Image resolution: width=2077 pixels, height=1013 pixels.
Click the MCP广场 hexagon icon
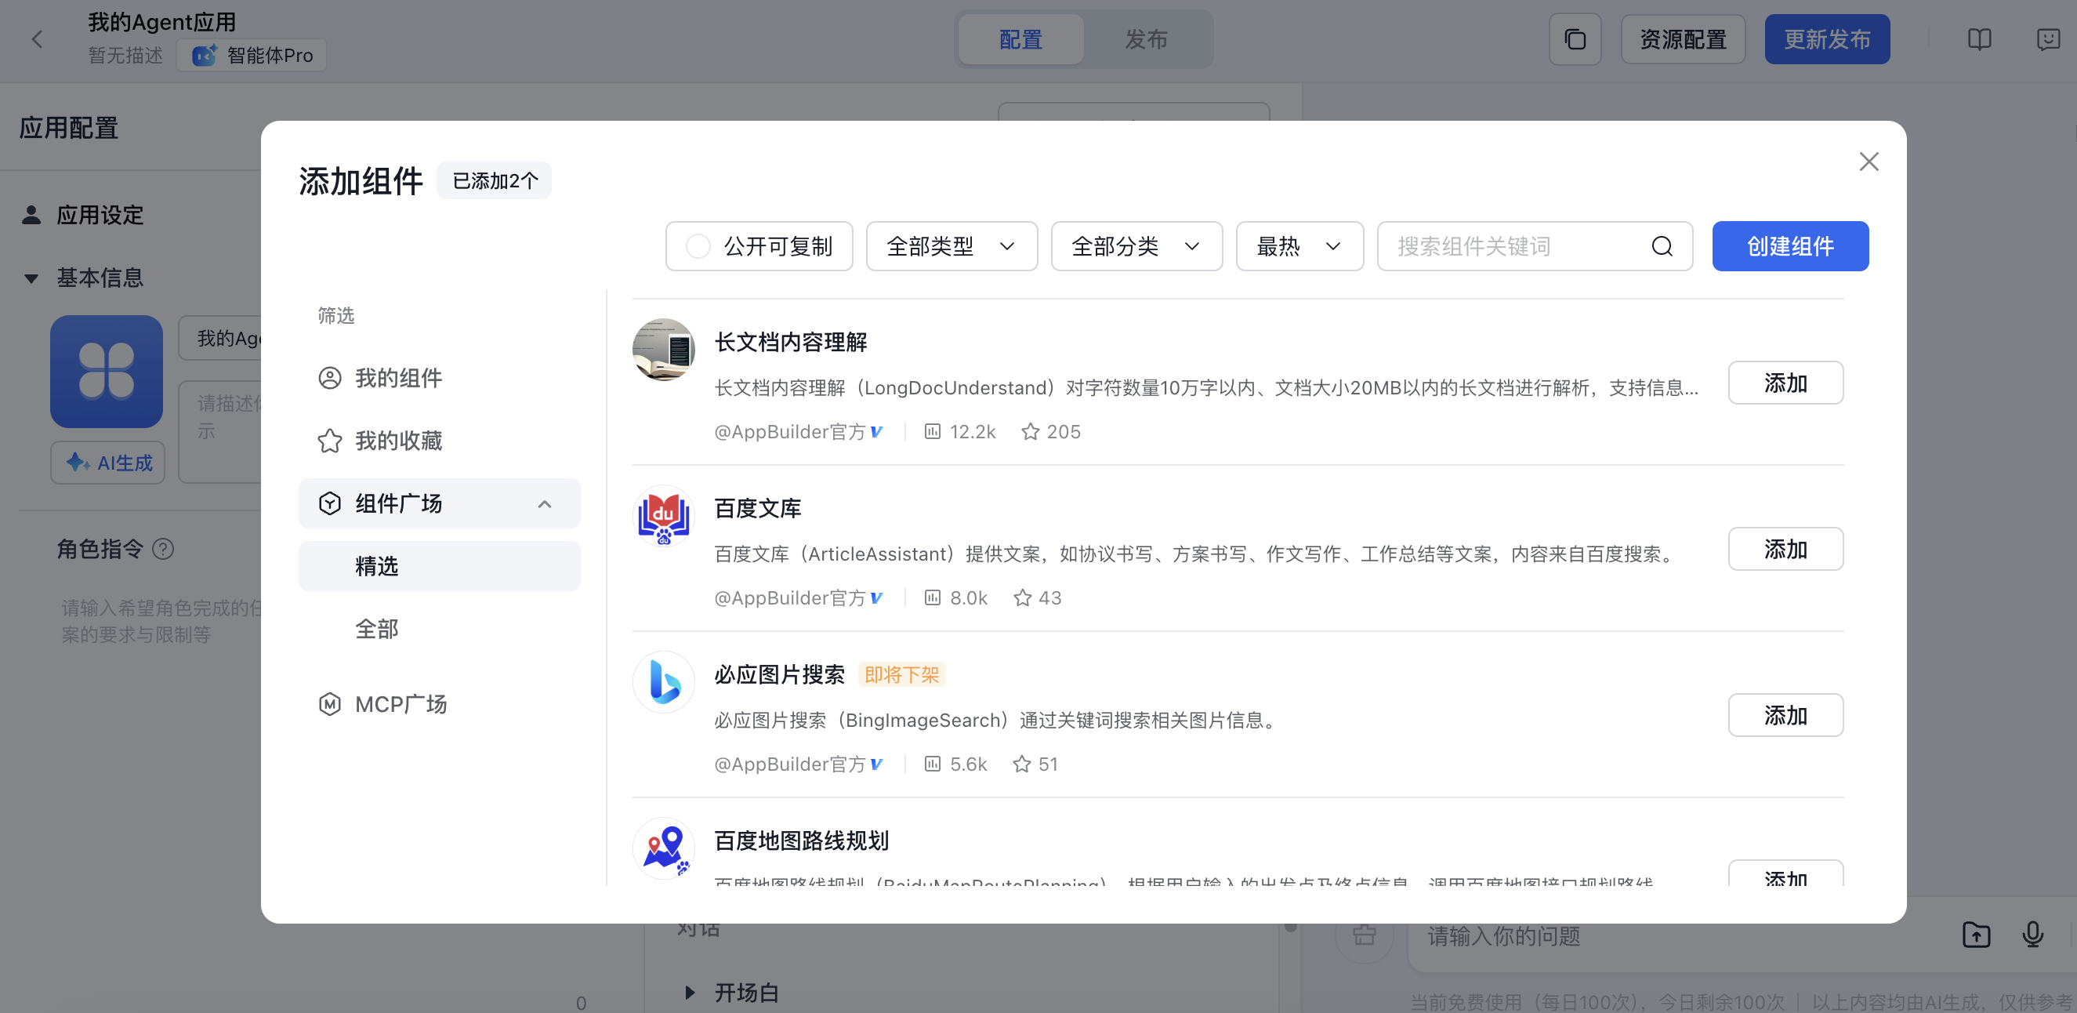tap(330, 704)
